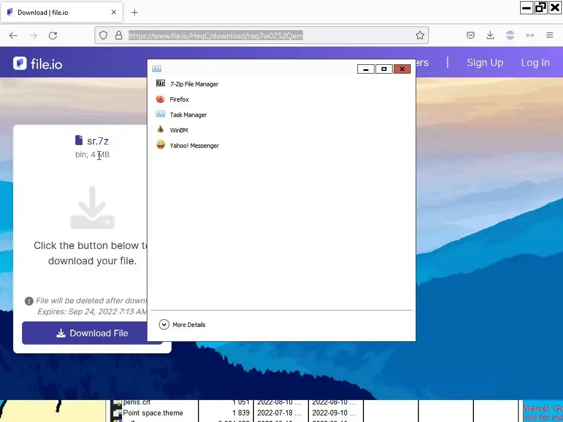This screenshot has width=563, height=422.
Task: Click the sr.7z file name
Action: [x=98, y=141]
